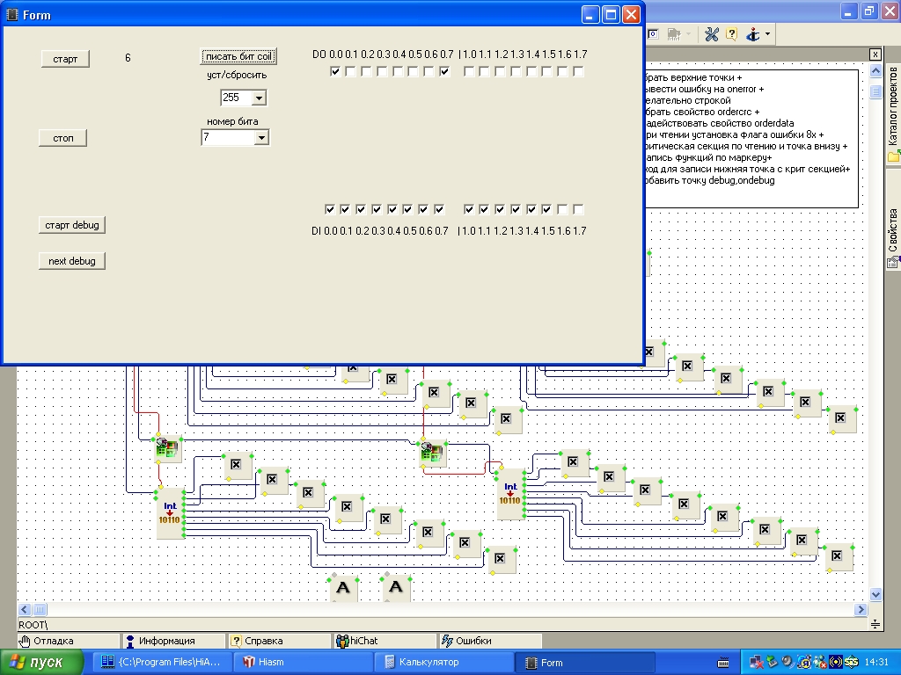901x675 pixels.
Task: Open the wrench-and-screwdriver settings tool
Action: coord(711,35)
